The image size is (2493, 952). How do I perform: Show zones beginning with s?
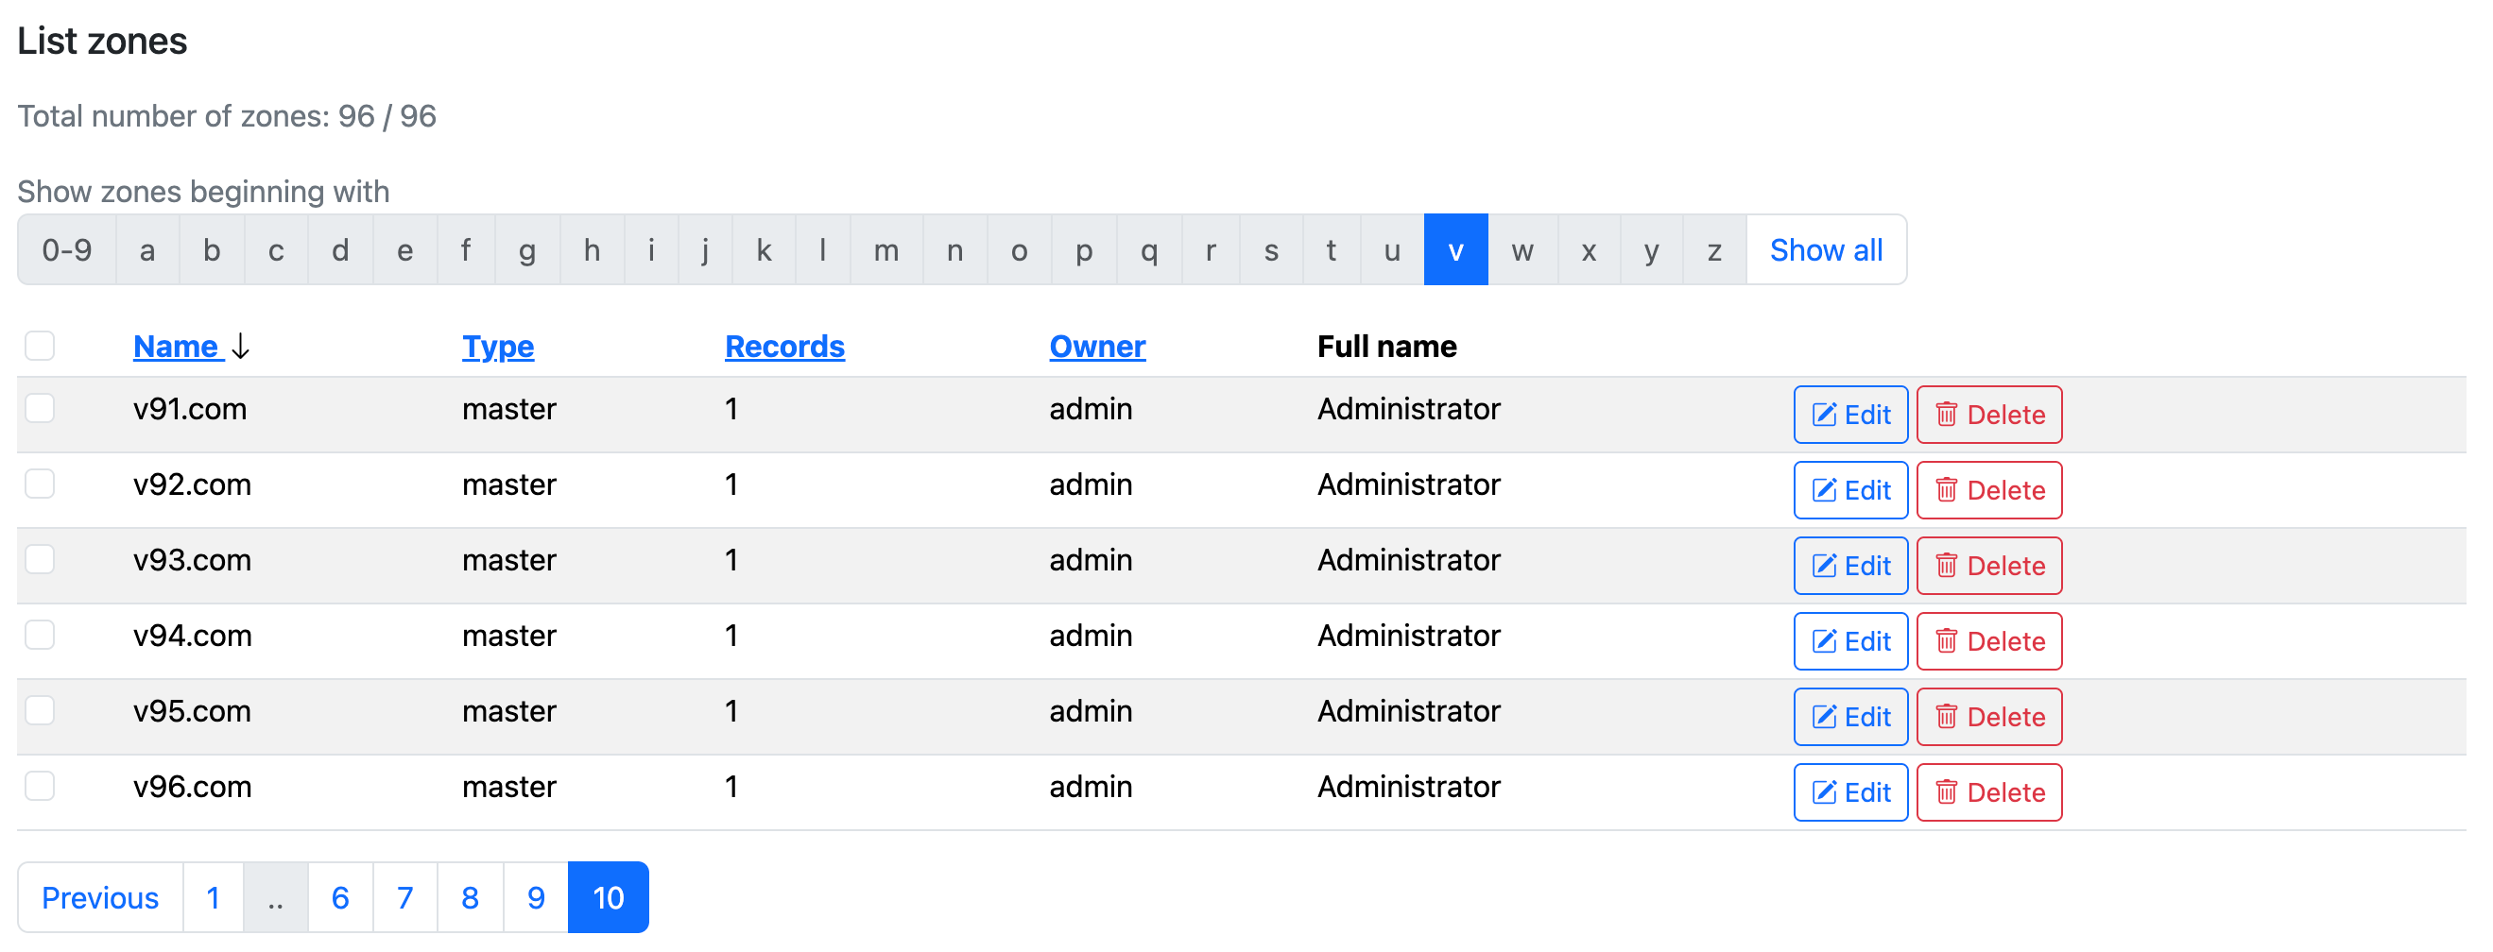[x=1271, y=250]
